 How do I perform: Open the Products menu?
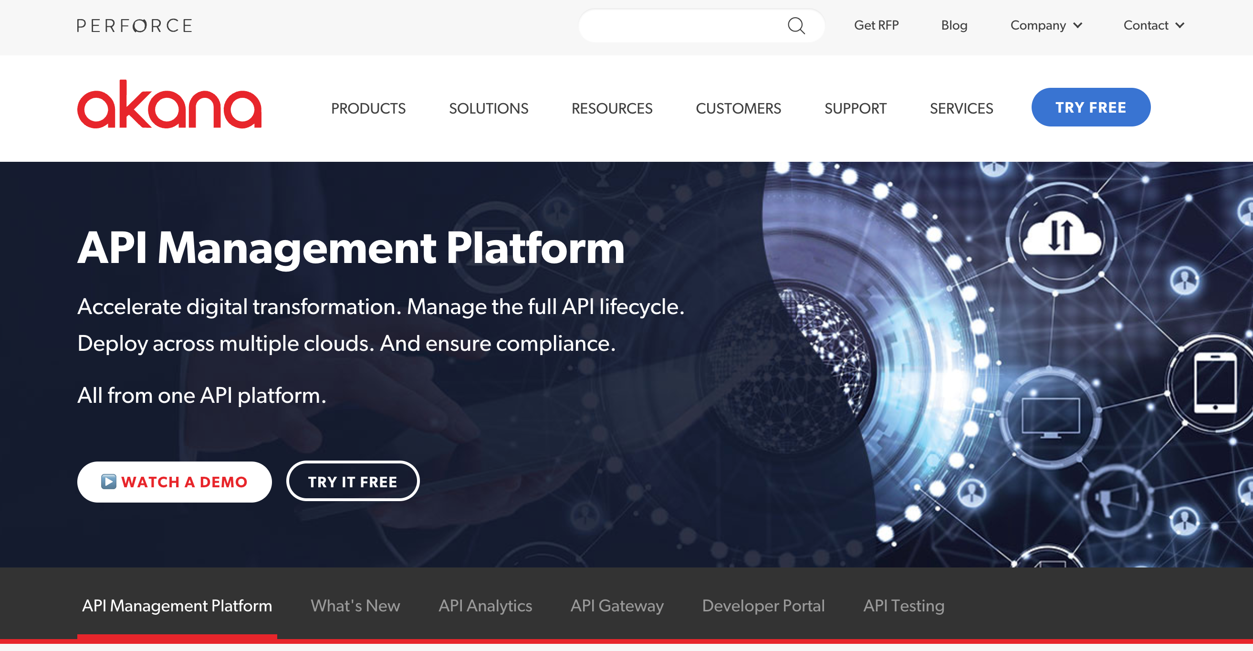coord(368,108)
